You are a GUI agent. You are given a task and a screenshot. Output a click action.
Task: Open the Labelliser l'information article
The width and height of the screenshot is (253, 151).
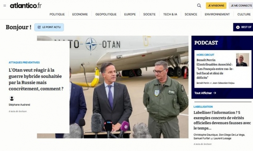click(222, 120)
